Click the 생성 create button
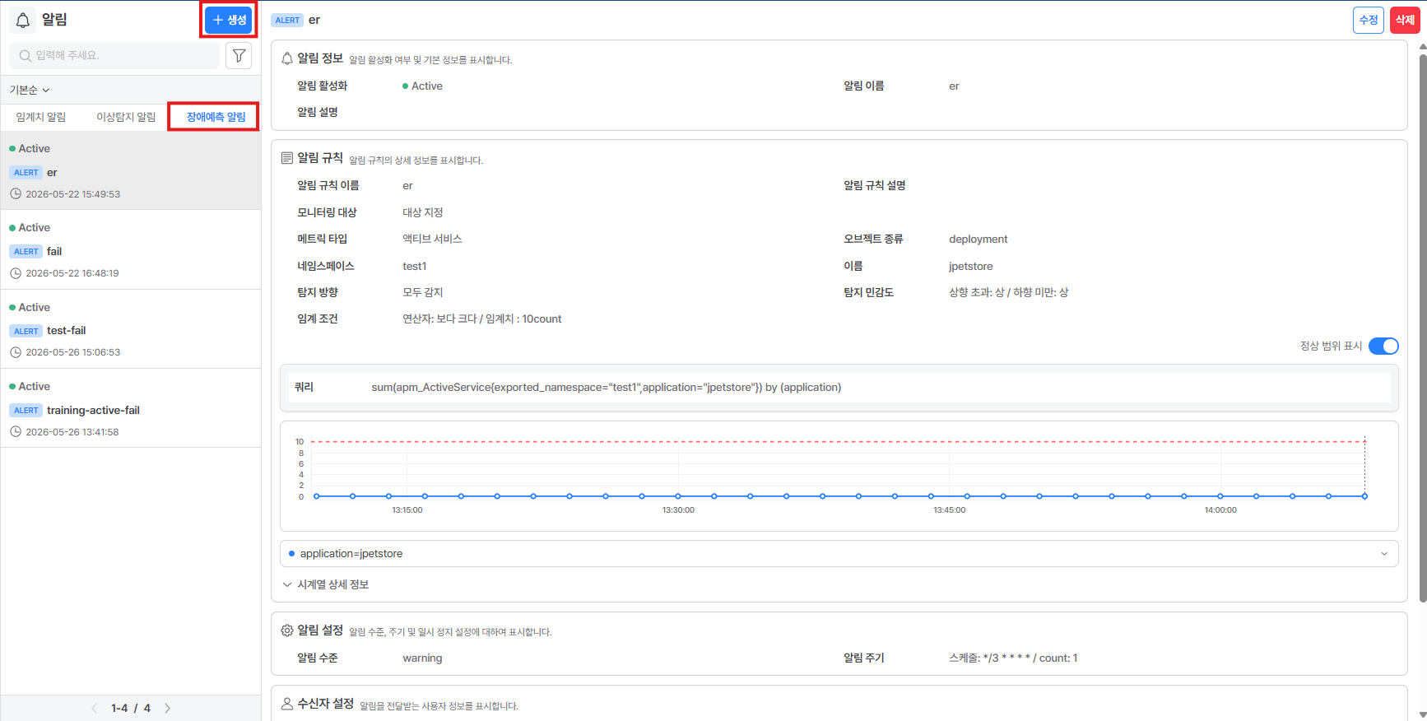 tap(229, 20)
